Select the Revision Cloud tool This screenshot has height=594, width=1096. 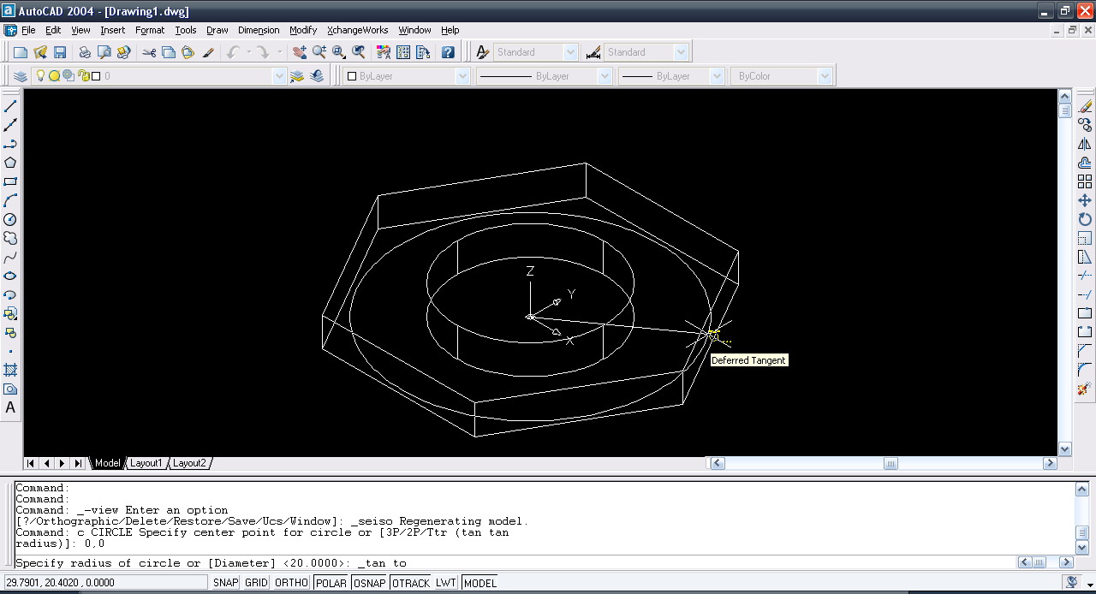coord(10,238)
